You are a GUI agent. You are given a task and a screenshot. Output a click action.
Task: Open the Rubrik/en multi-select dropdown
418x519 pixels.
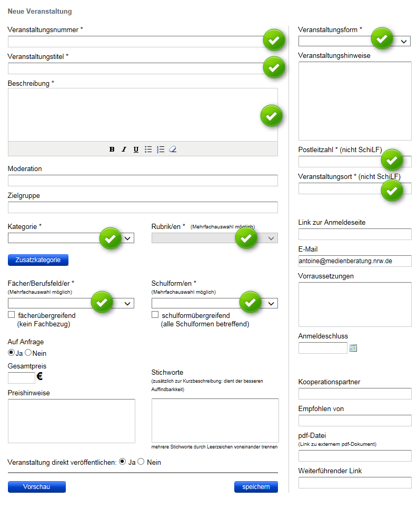pos(271,238)
